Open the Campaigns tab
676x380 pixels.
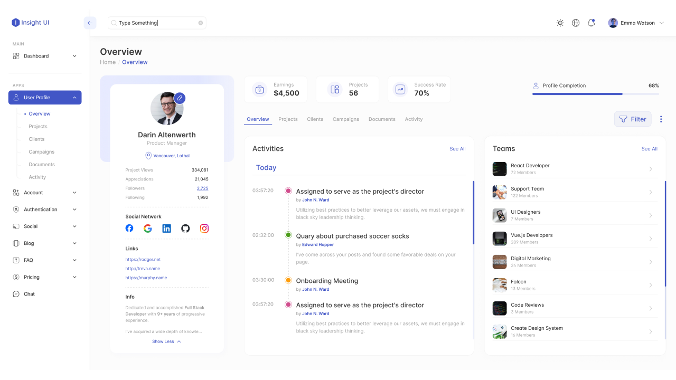[x=346, y=119]
